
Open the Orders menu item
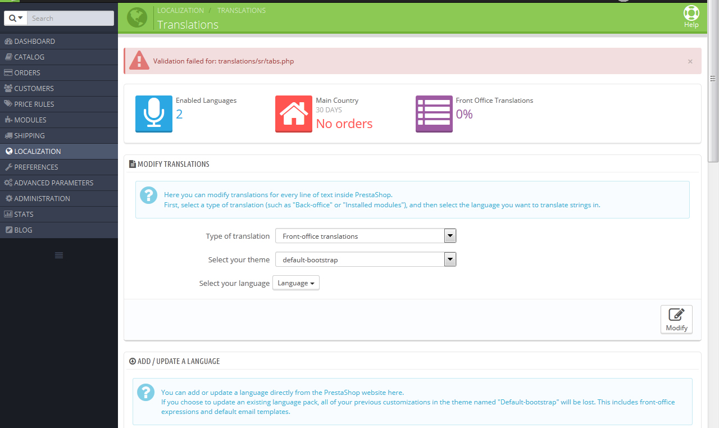[x=59, y=72]
